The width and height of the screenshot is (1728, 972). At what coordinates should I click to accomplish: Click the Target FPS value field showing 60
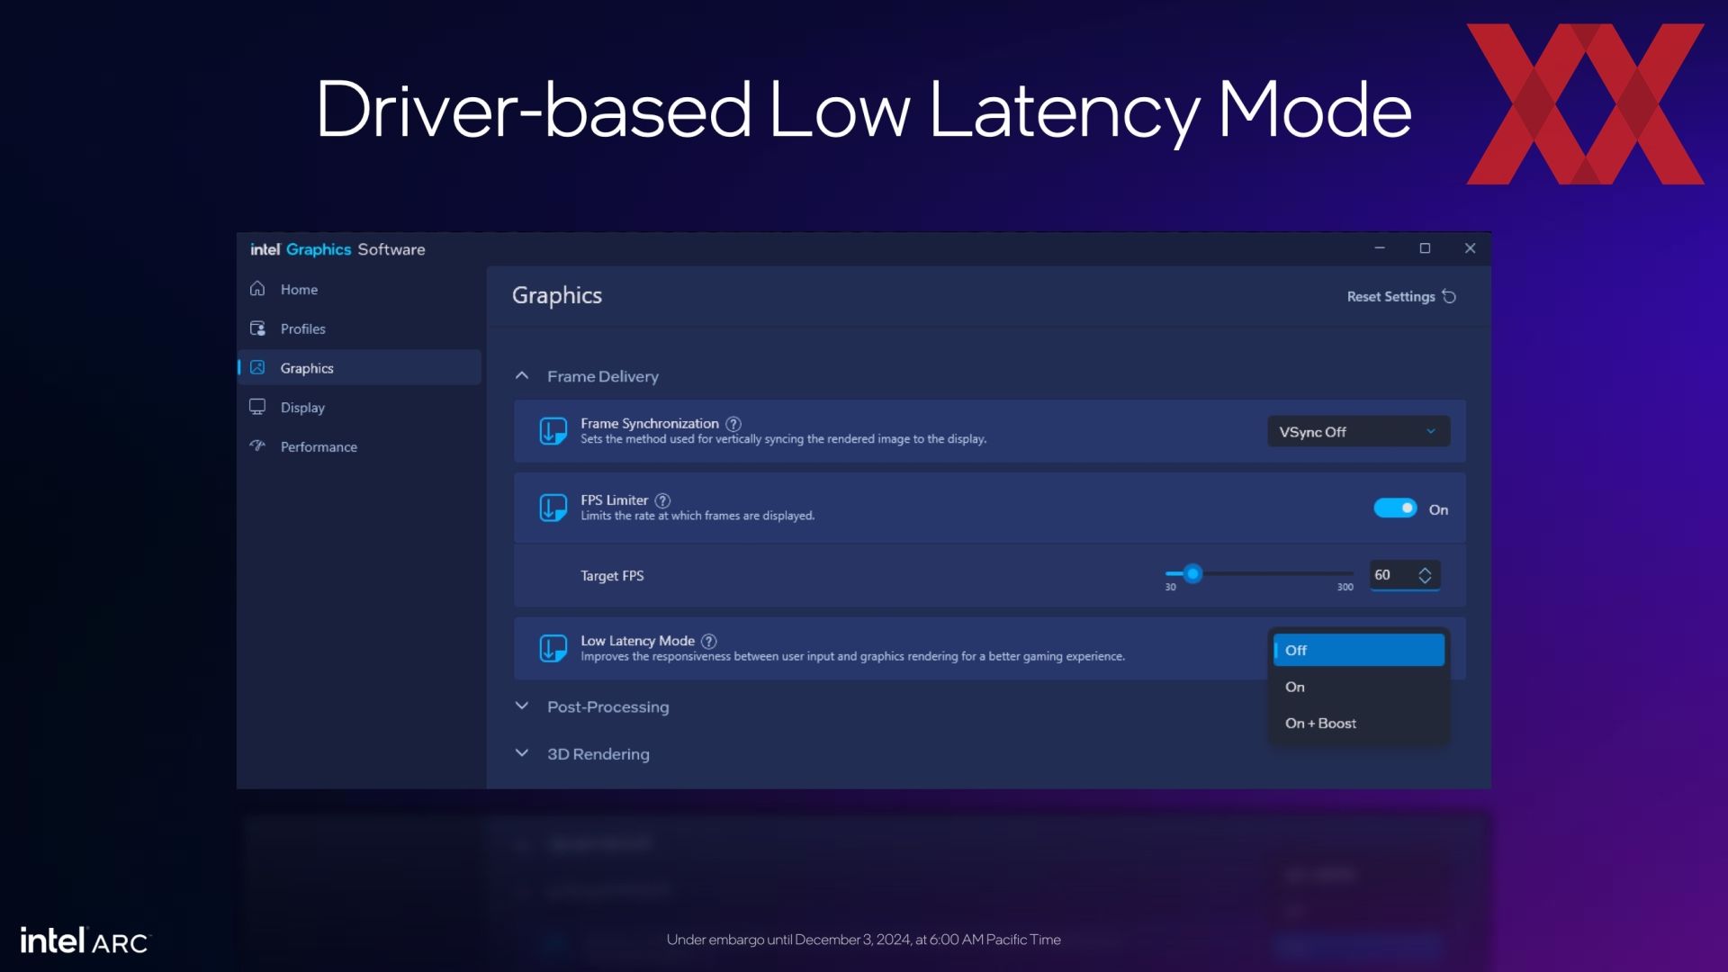pyautogui.click(x=1405, y=575)
